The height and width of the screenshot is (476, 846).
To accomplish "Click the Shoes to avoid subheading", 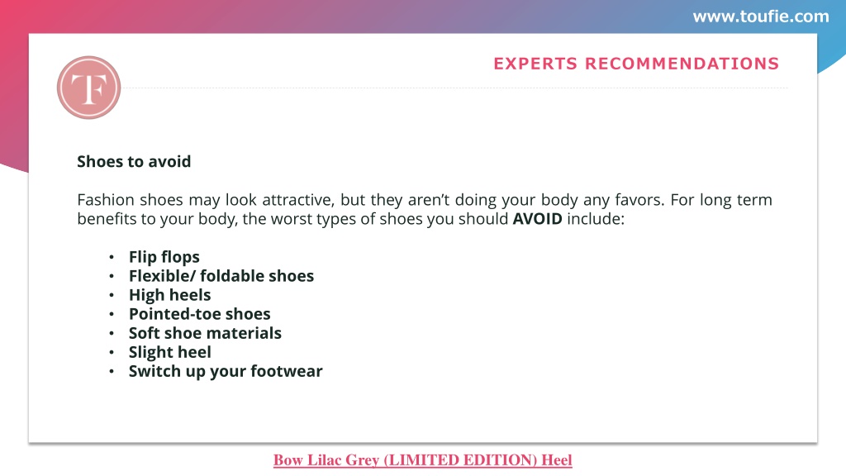I will tap(134, 161).
